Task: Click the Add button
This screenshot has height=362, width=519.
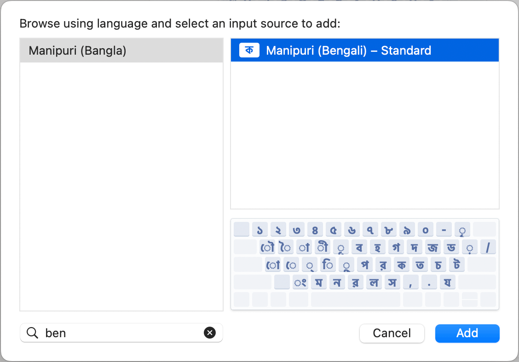Action: coord(467,333)
